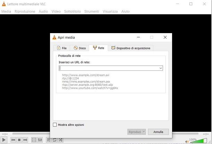Click the Annulla button
Screen dimensions: 212x144
point(158,132)
